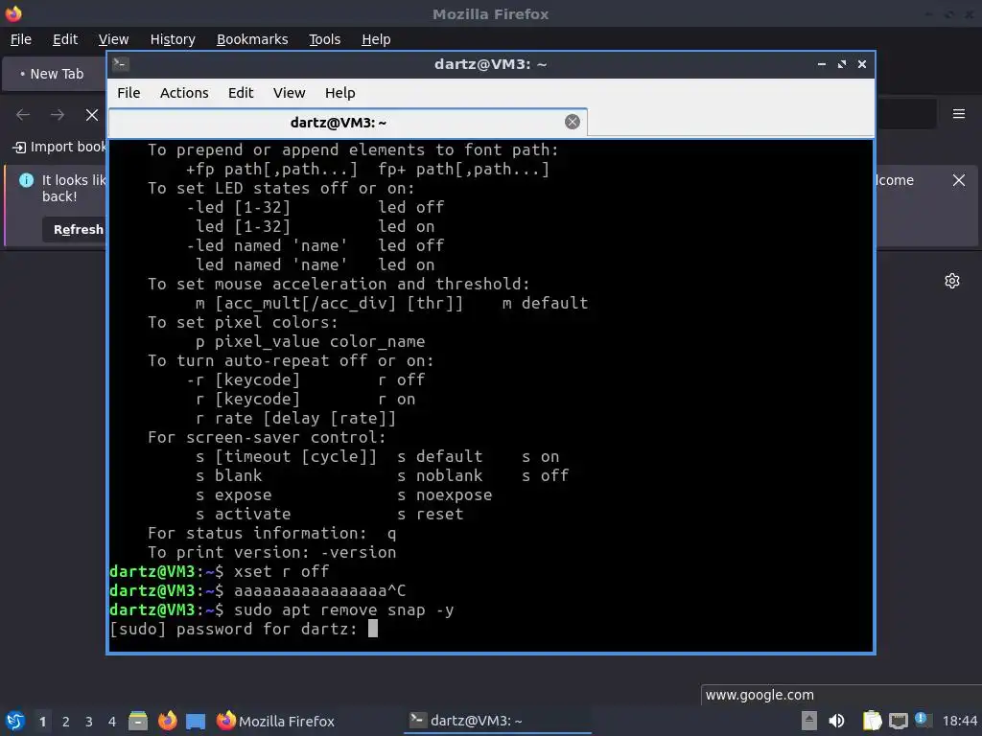The width and height of the screenshot is (982, 736).
Task: Click Import bookmarks in Firefox toolbar
Action: coord(59,147)
